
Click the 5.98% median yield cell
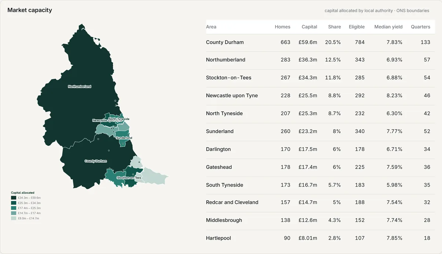[x=394, y=185]
